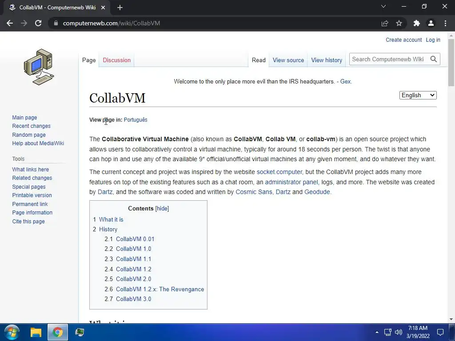Open Chrome's three-dot menu
This screenshot has height=341, width=455.
[445, 23]
